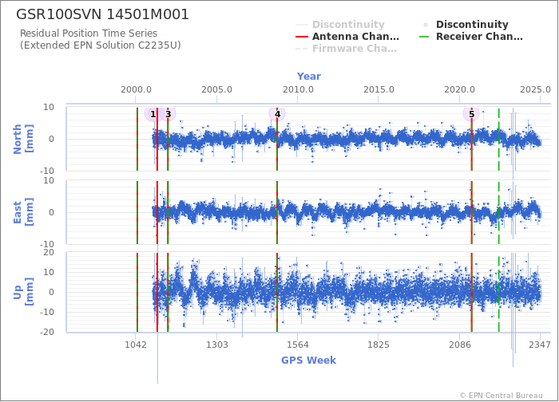This screenshot has height=402, width=559.
Task: Click the 'East [mm]' axis label
Action: pos(23,212)
